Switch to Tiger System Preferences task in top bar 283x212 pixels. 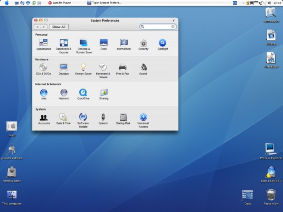(104, 3)
